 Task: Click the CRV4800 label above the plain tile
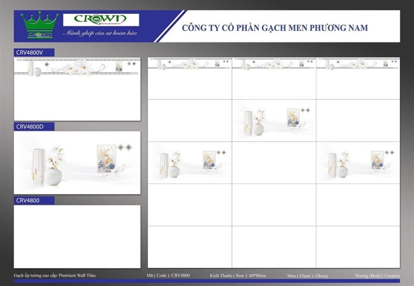pos(34,201)
